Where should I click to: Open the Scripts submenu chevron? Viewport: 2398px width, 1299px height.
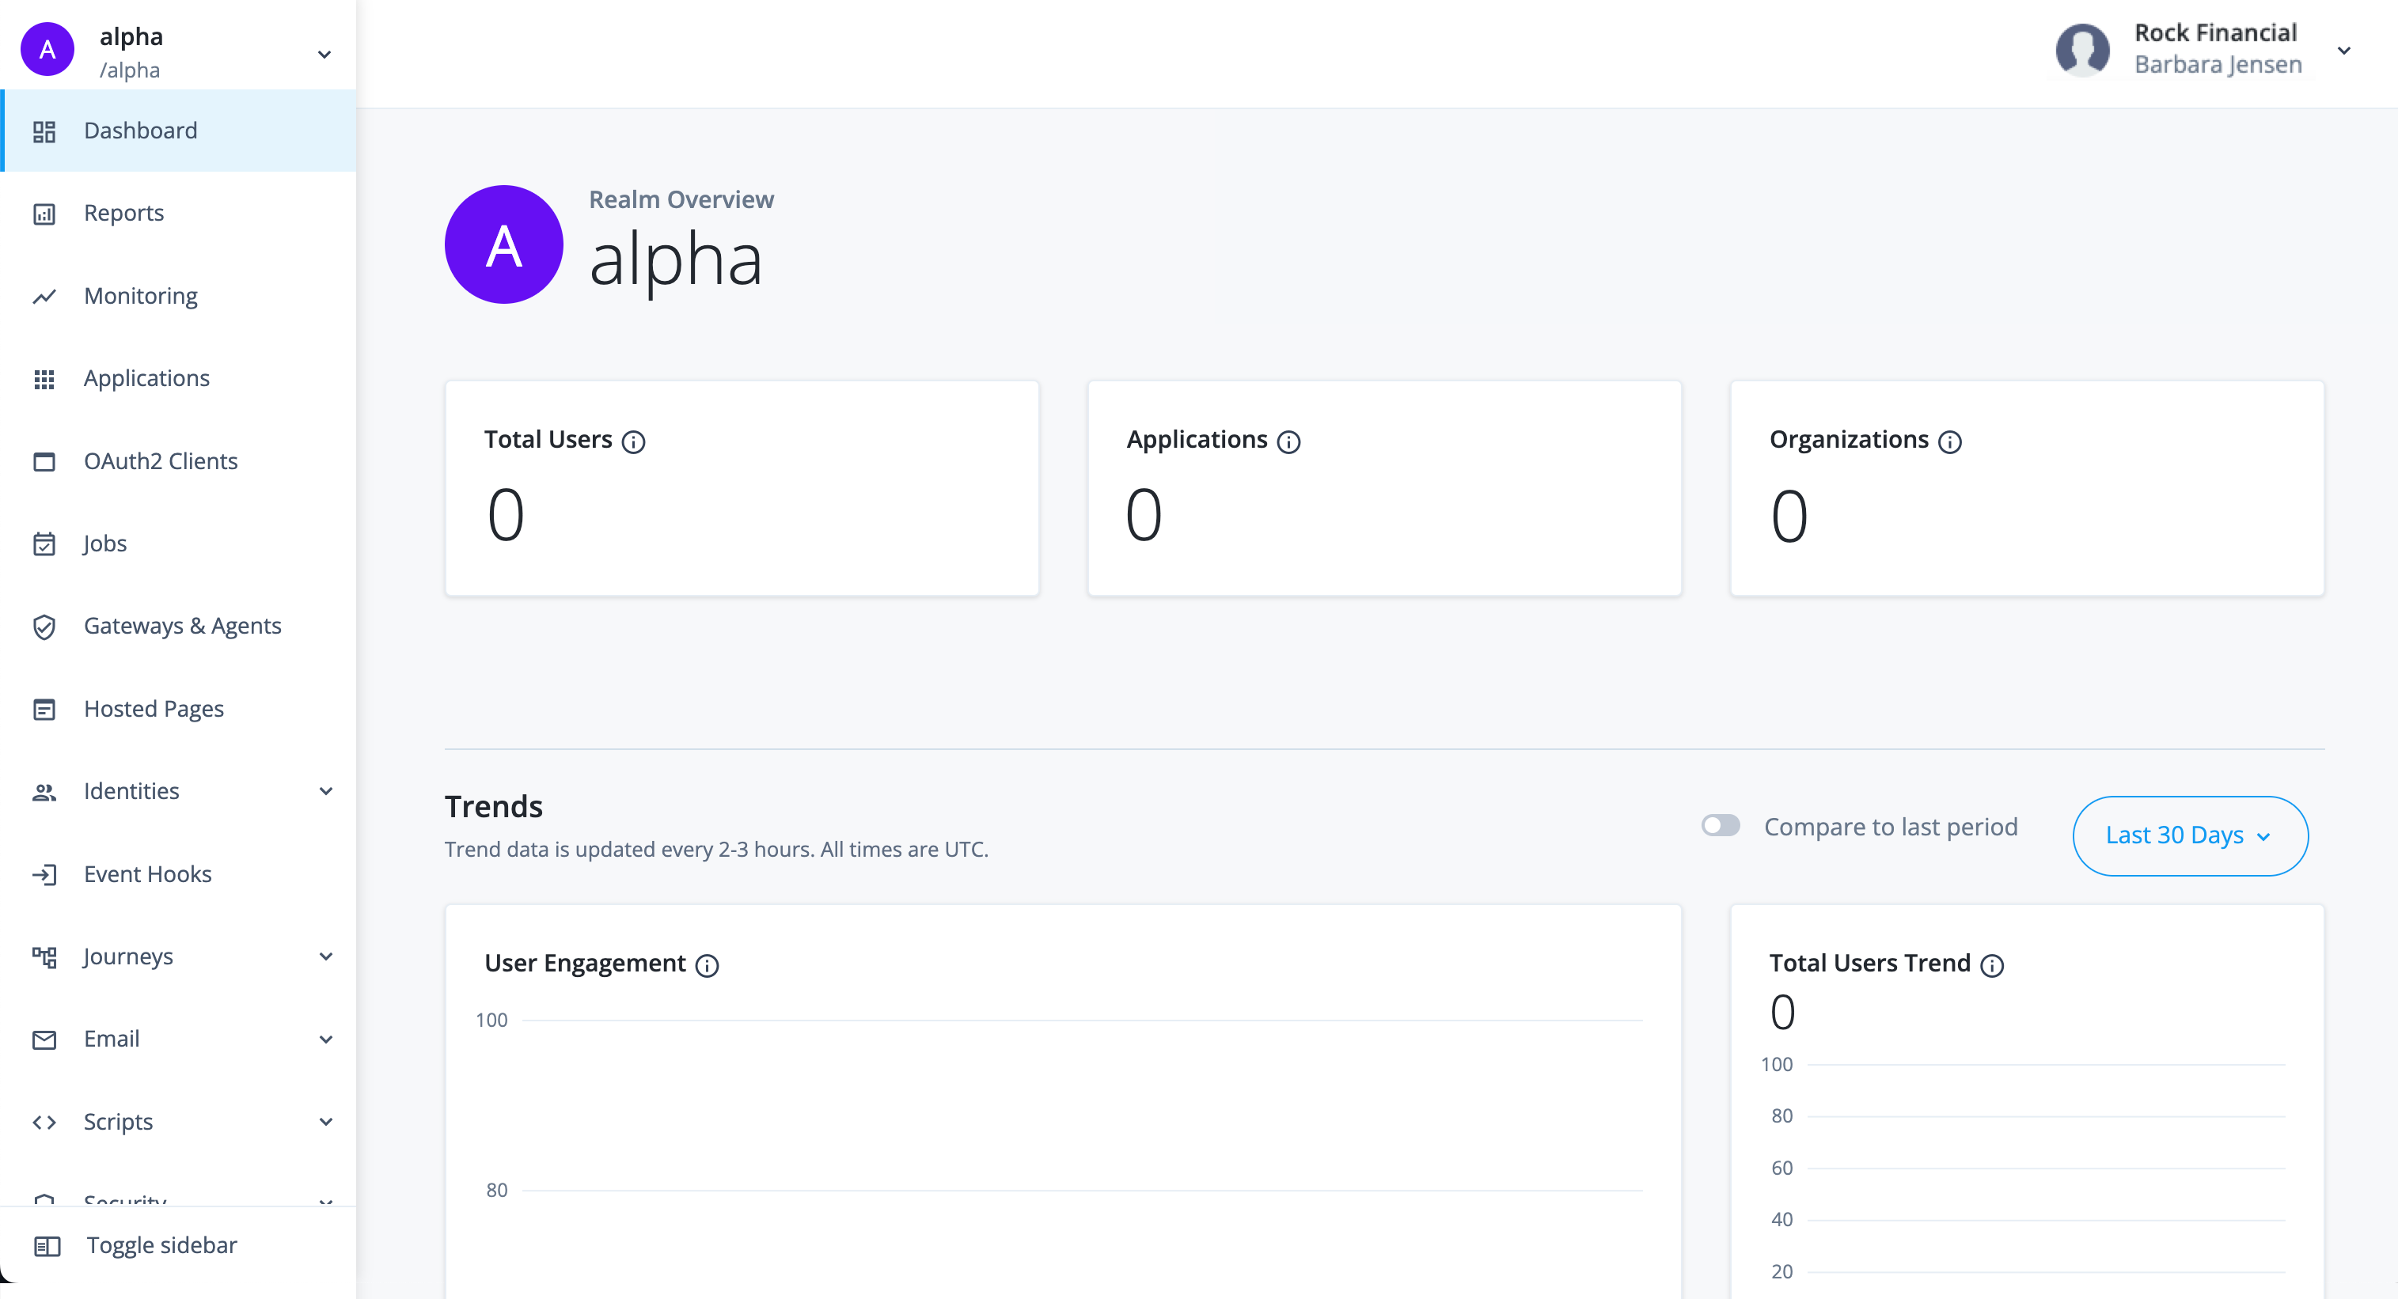coord(325,1123)
